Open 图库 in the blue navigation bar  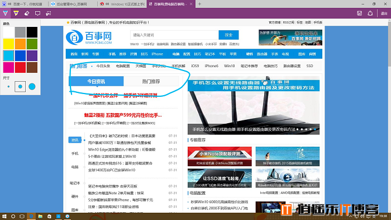tap(302, 54)
